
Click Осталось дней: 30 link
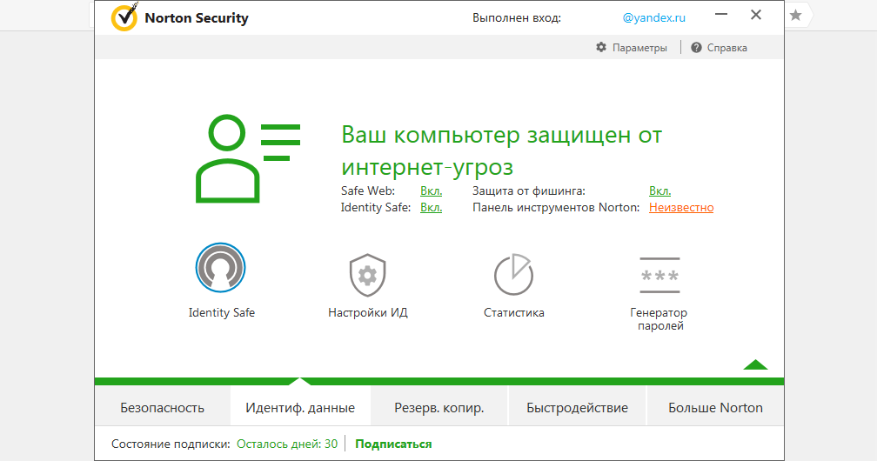[x=287, y=444]
